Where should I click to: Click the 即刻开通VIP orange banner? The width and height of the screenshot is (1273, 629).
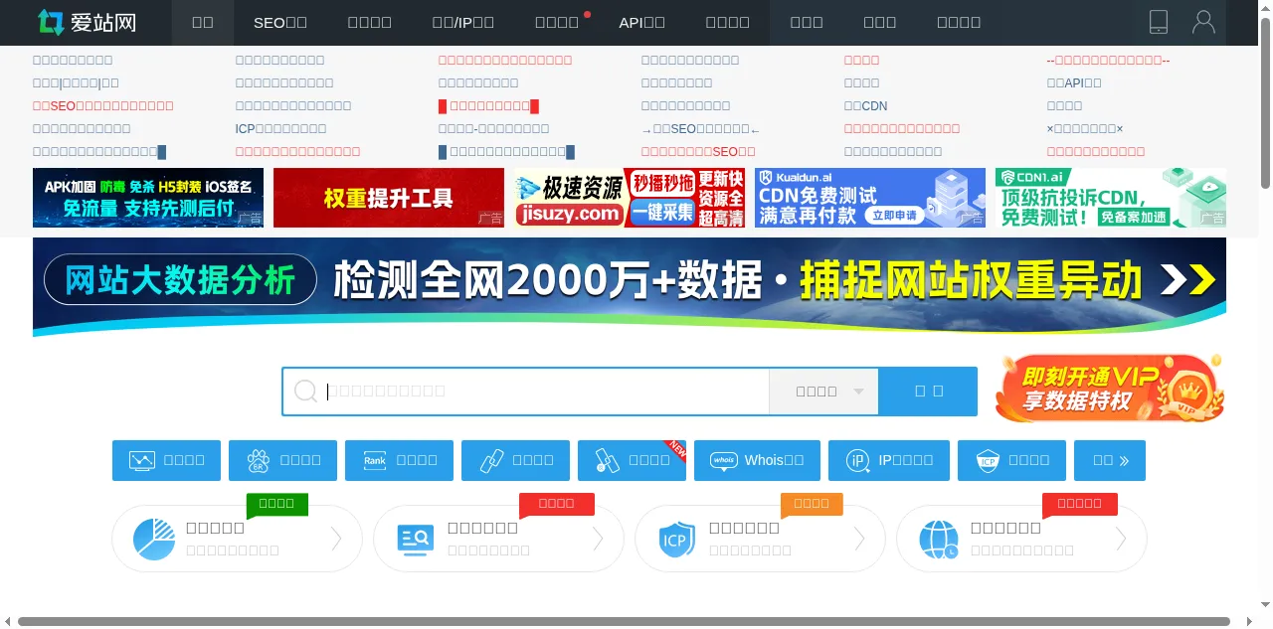coord(1110,389)
